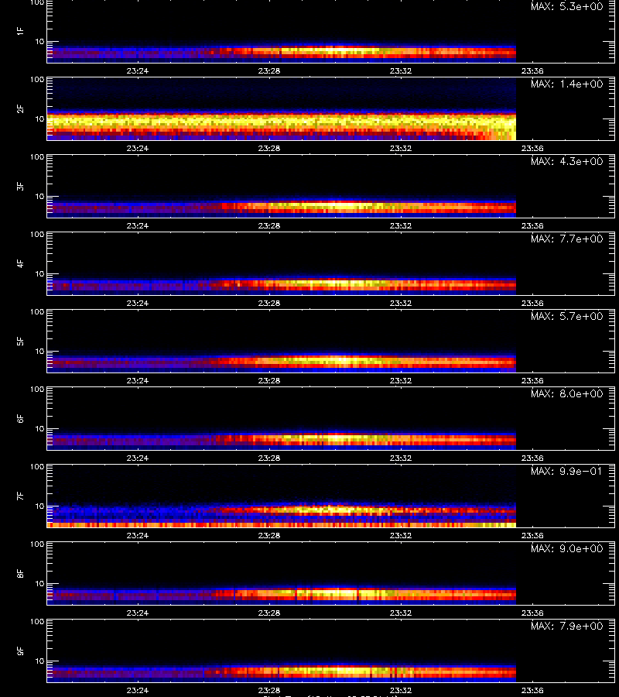Click the "MAX: 9.9e-01" value
Screen dimensions: 619x697
pos(566,471)
